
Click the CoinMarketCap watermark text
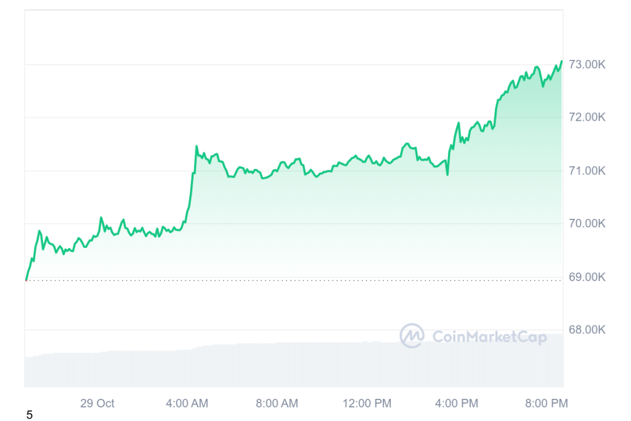tap(489, 337)
